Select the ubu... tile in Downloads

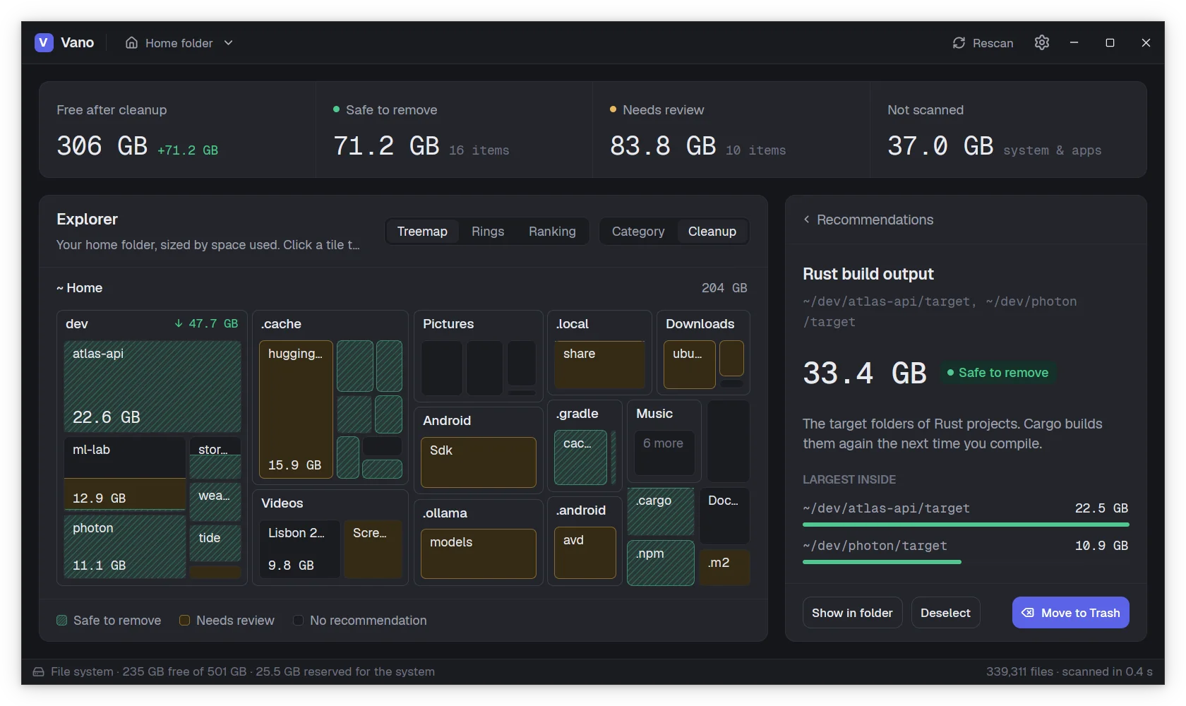click(690, 364)
